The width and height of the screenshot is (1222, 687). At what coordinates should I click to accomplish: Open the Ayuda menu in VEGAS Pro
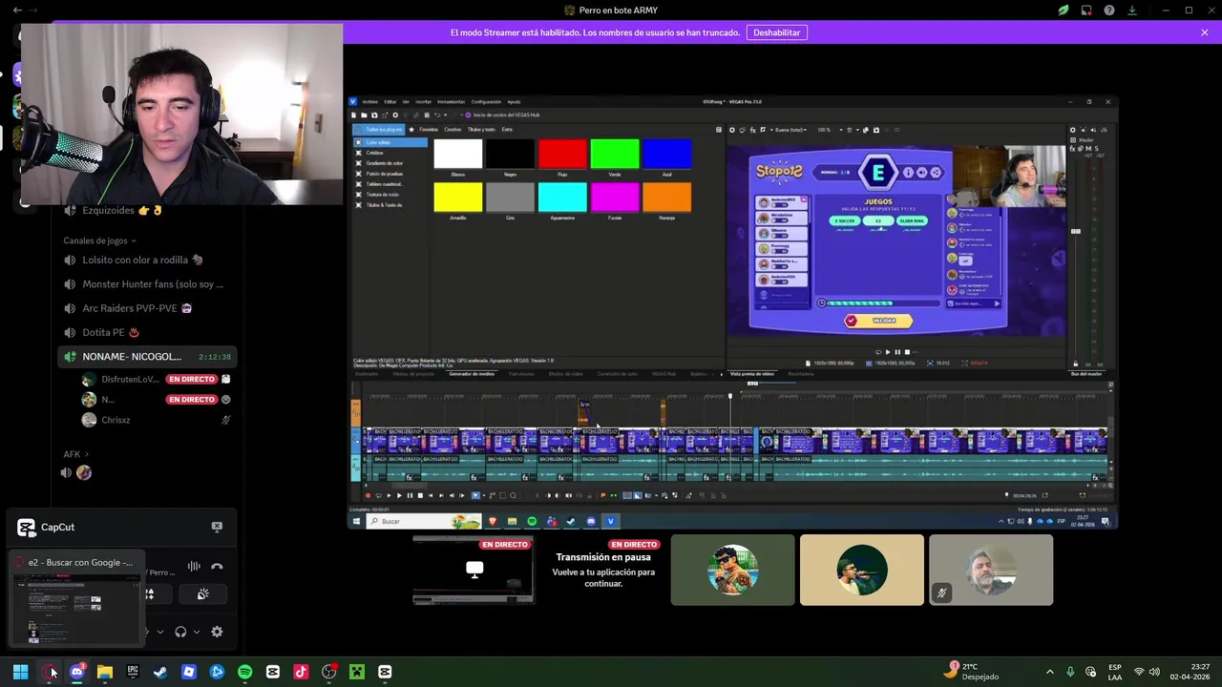coord(514,101)
